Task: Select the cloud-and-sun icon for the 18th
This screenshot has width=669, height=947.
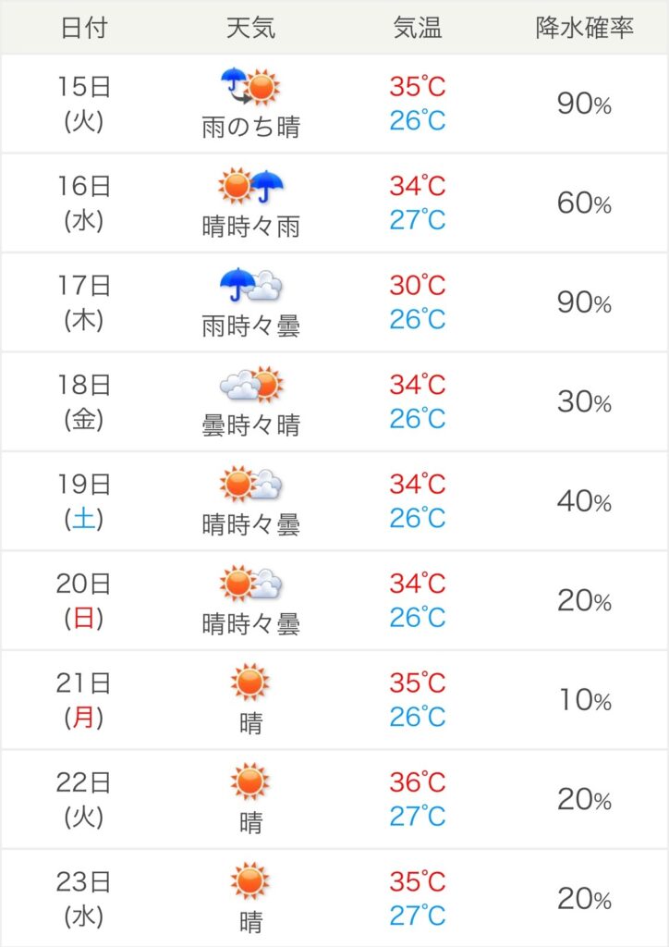Action: [251, 384]
